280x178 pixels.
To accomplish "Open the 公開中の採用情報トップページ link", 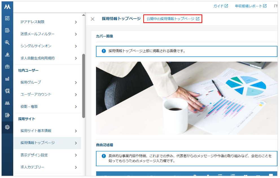I will 173,19.
